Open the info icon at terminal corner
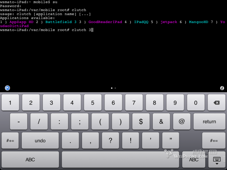 [x=222, y=88]
